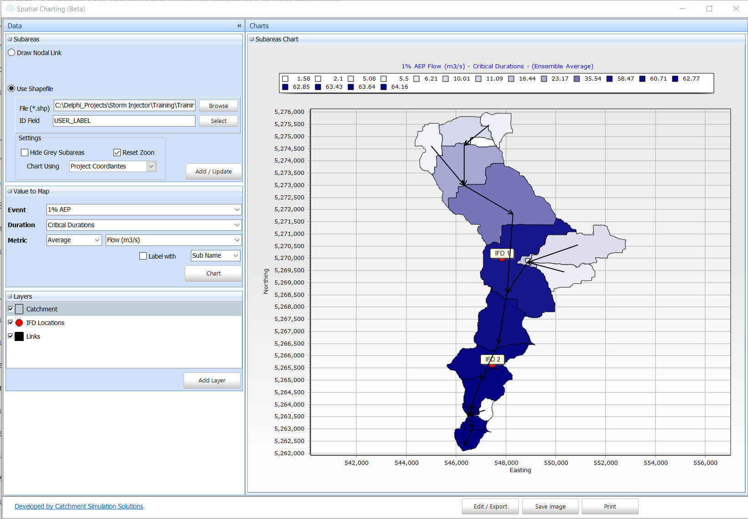Click the ID Field input showing USER_LABEL

click(x=123, y=121)
